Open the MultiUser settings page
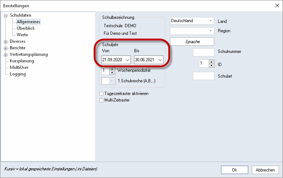283x178 pixels. tap(19, 67)
